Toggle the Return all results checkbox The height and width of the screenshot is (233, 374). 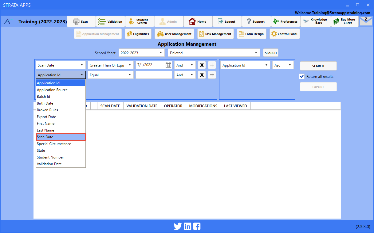click(302, 76)
